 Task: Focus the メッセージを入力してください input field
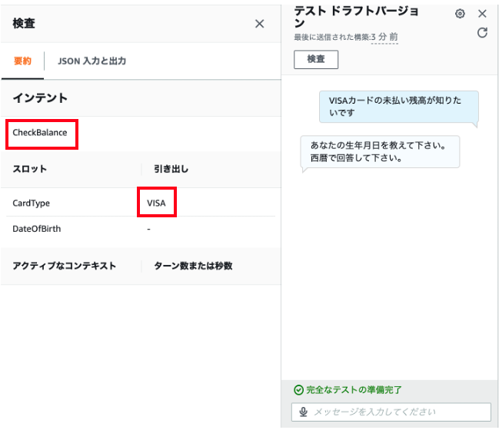coord(391,412)
